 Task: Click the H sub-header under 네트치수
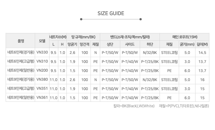(62, 44)
